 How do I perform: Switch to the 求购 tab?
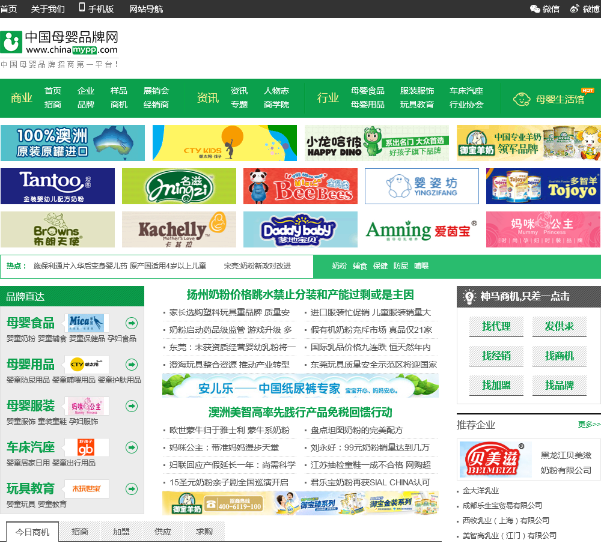[x=204, y=532]
